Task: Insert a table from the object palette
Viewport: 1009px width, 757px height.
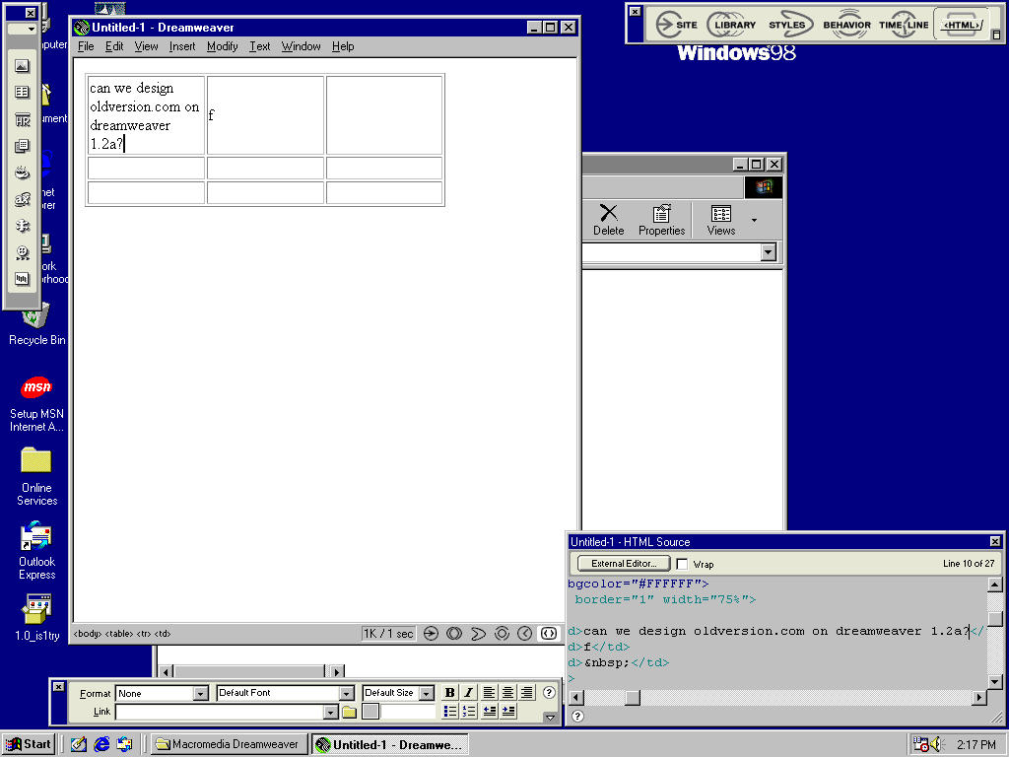Action: click(22, 92)
